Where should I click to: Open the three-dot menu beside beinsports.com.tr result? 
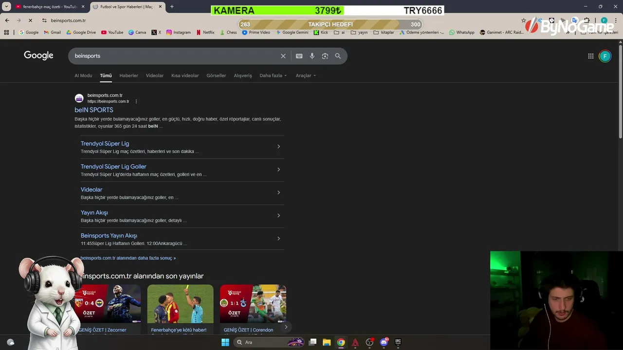[136, 101]
